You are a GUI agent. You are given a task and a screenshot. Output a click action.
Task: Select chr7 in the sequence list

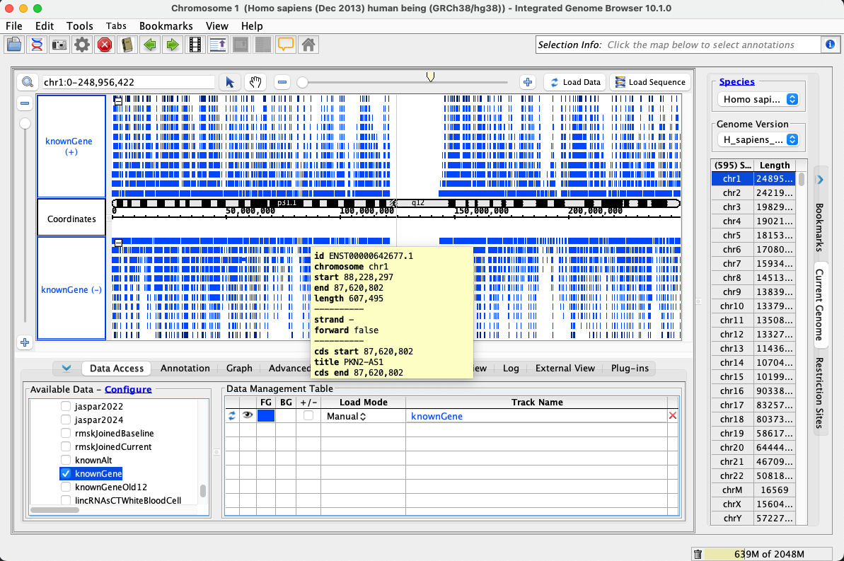tap(732, 264)
